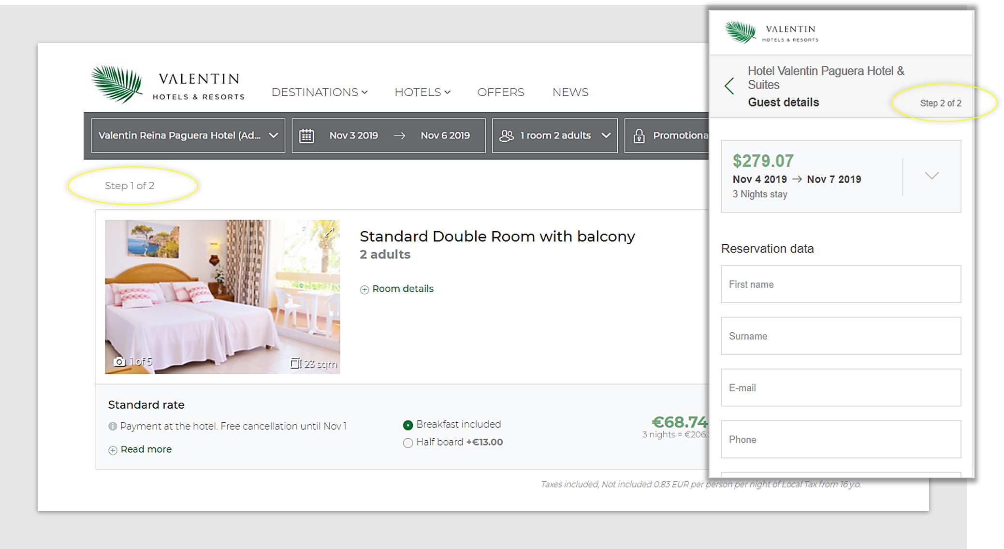Viewport: 1004px width, 549px height.
Task: Go back using the green left arrow
Action: pyautogui.click(x=729, y=86)
